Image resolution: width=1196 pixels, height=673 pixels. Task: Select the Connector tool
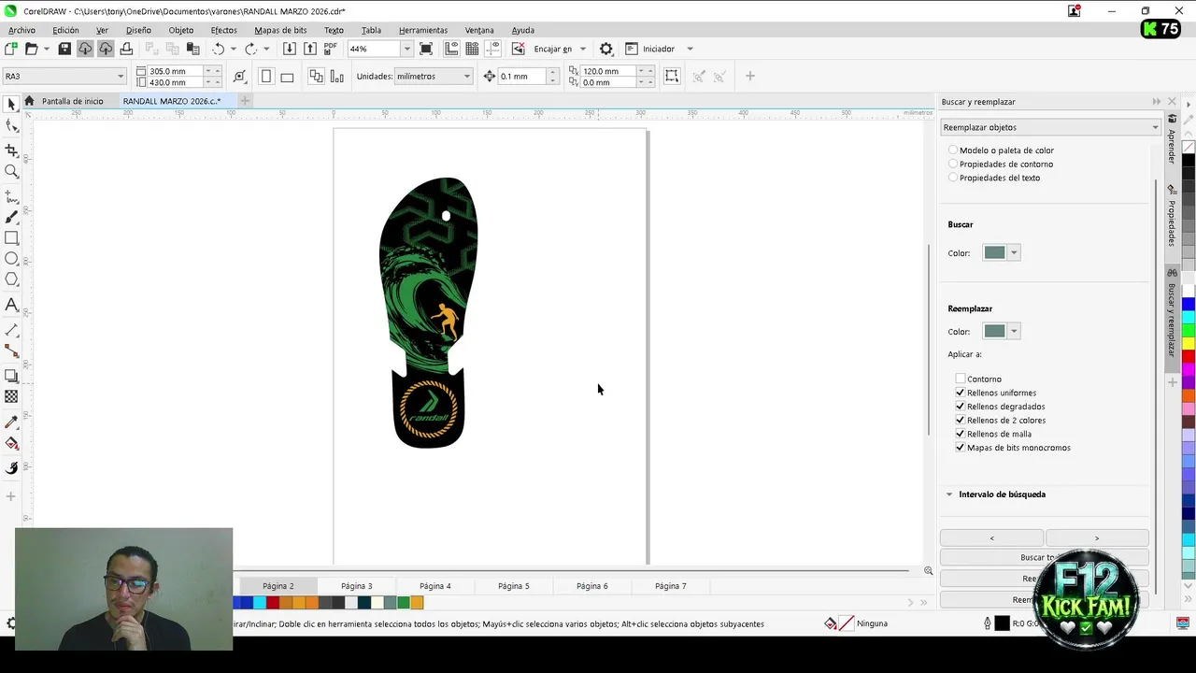pyautogui.click(x=11, y=351)
